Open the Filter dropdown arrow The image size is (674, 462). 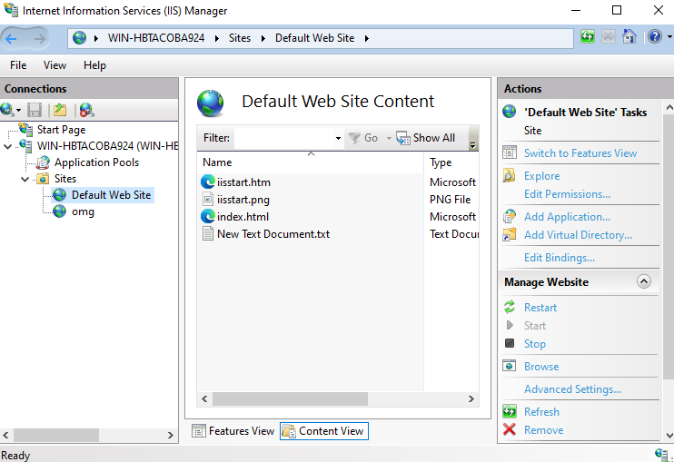pos(338,138)
